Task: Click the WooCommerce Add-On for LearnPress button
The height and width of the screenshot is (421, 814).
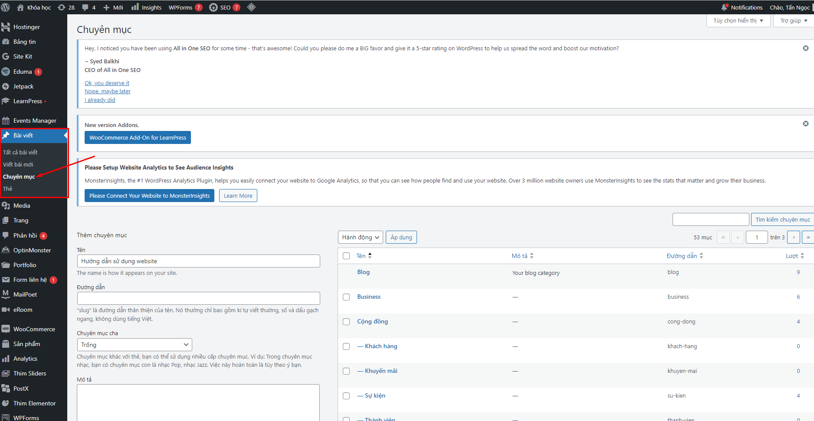Action: click(138, 137)
